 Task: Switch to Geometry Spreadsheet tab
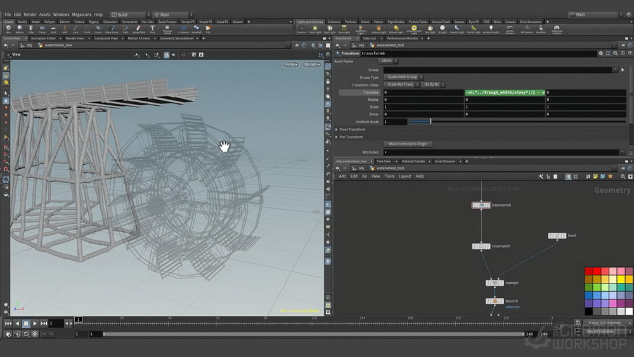pyautogui.click(x=177, y=39)
